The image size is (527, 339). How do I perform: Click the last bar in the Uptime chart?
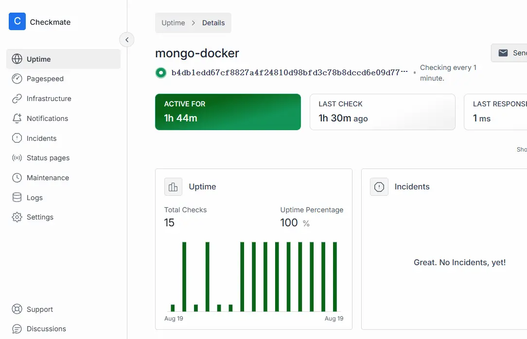click(335, 276)
